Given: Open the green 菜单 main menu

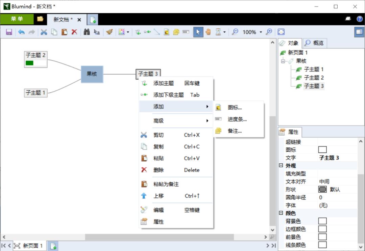Looking at the screenshot, I should (x=17, y=19).
